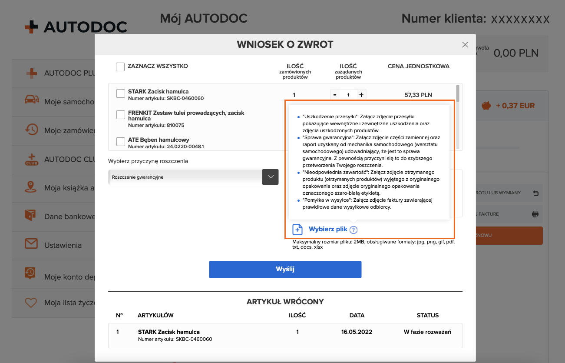Click the car icon for Moje samochody
Viewport: 565px width, 363px height.
click(x=31, y=100)
